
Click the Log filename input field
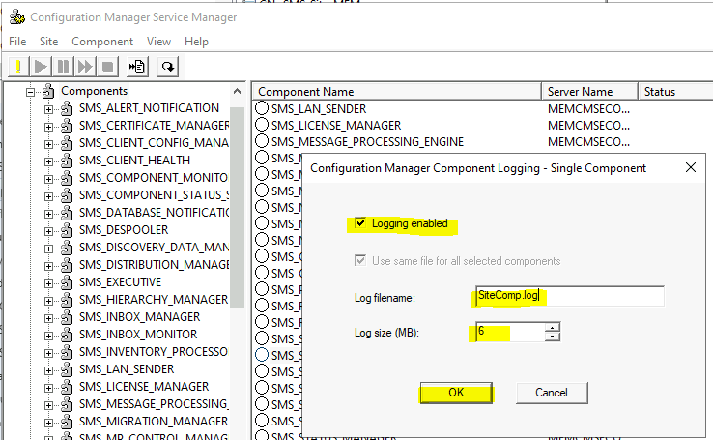(x=570, y=296)
